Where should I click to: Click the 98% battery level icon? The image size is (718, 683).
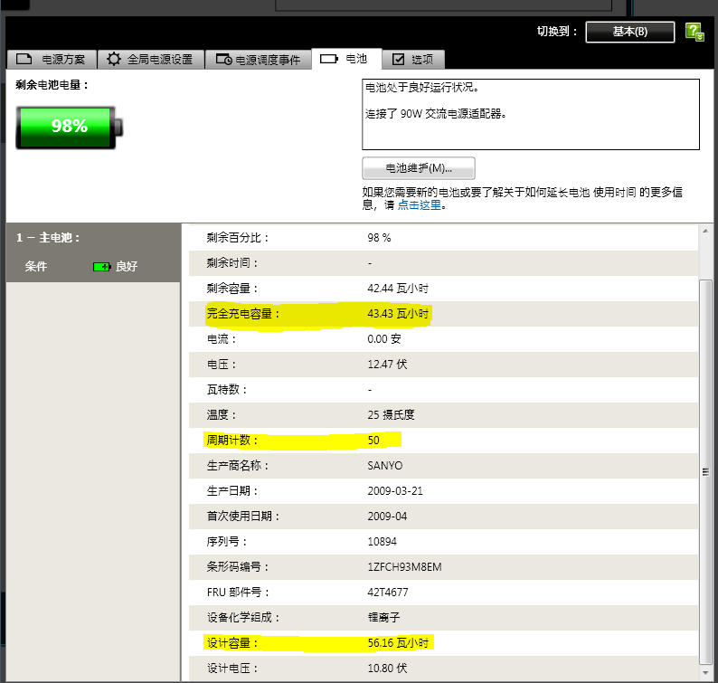point(69,127)
